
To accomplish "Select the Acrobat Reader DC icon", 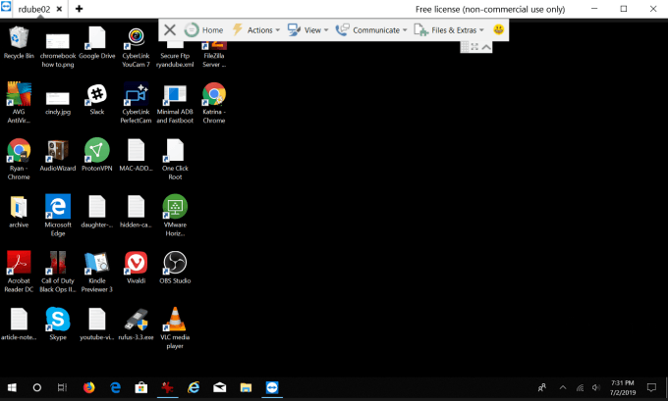I will [x=19, y=272].
